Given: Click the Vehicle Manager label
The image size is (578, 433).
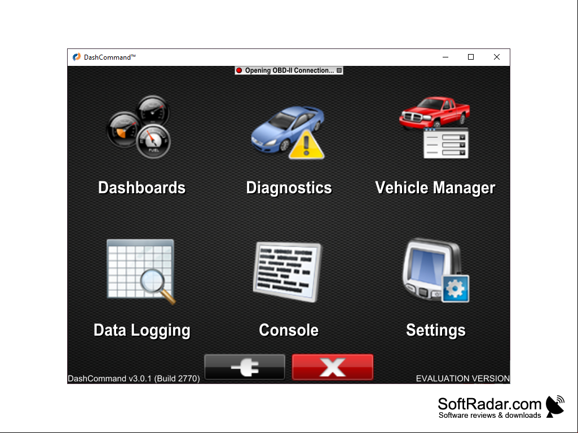Looking at the screenshot, I should coord(435,188).
